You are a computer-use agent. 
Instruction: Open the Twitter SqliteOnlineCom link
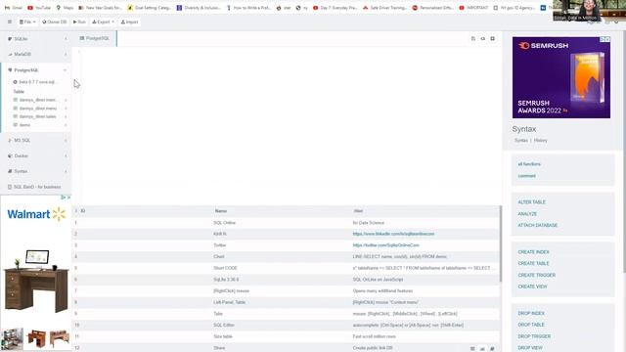pos(385,245)
